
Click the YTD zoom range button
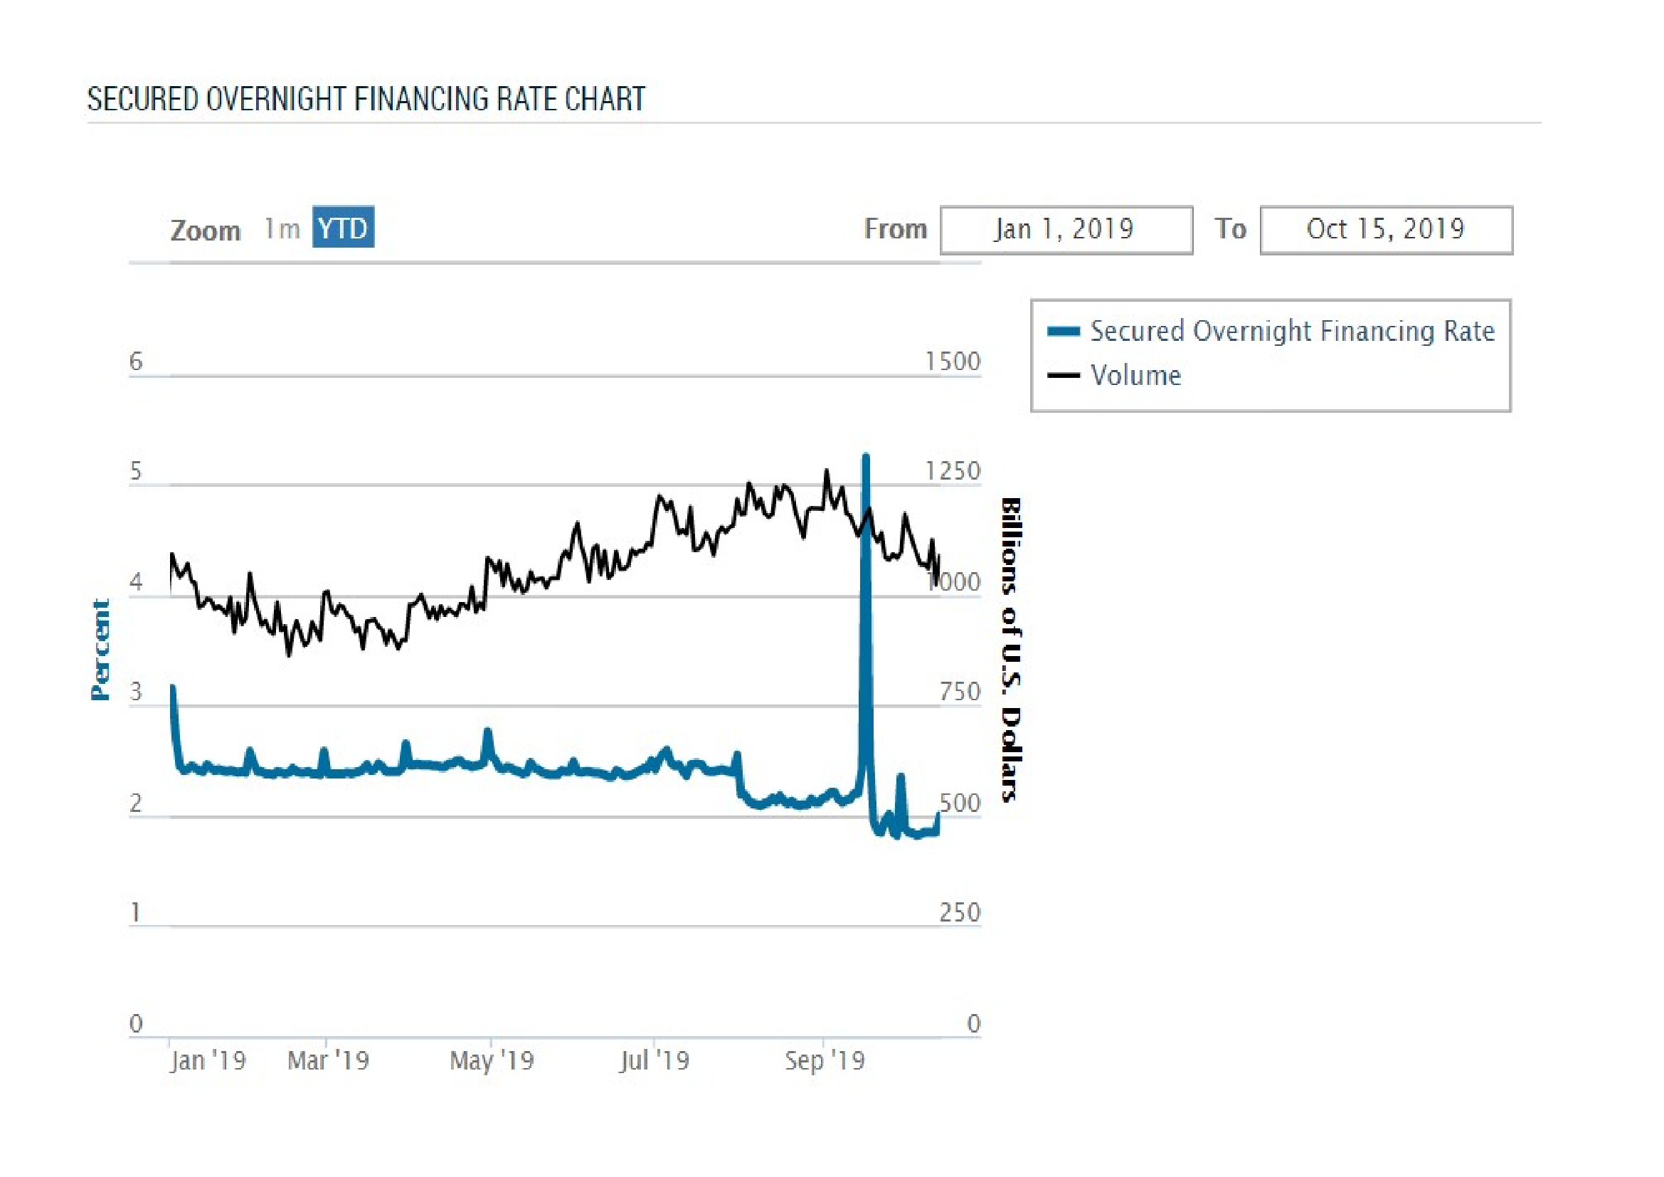343,228
